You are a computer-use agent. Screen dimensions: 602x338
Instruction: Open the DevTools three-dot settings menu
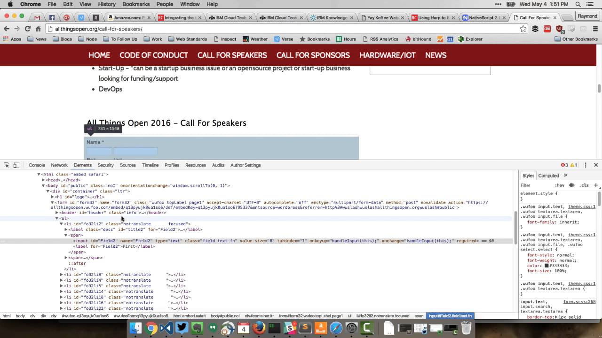point(586,165)
